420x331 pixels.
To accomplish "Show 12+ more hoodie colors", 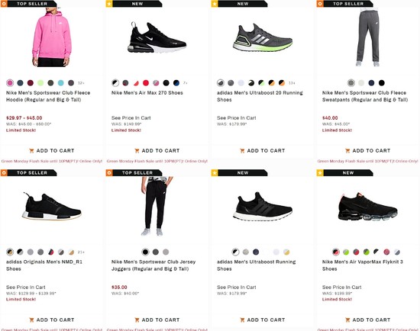I will 81,83.
